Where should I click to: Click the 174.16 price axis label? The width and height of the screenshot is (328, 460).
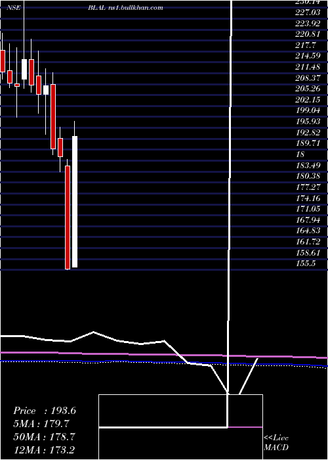point(308,198)
